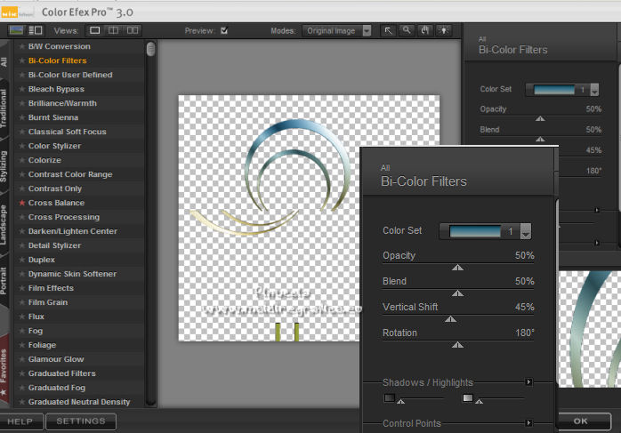Click the SETTINGS button
The height and width of the screenshot is (433, 621).
pos(81,421)
